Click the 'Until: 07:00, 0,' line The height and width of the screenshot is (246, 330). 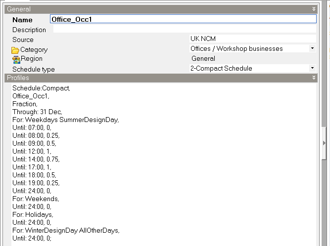32,127
